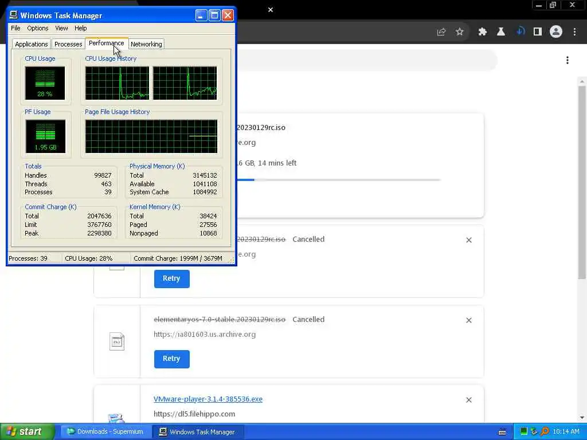The width and height of the screenshot is (587, 440).
Task: Select the Performance tab
Action: point(106,43)
